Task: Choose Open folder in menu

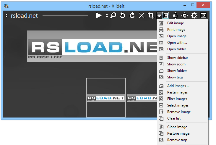Action: tap(183, 49)
